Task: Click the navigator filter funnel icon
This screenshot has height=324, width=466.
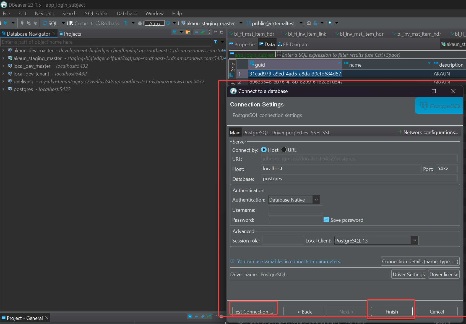Action: 216,42
